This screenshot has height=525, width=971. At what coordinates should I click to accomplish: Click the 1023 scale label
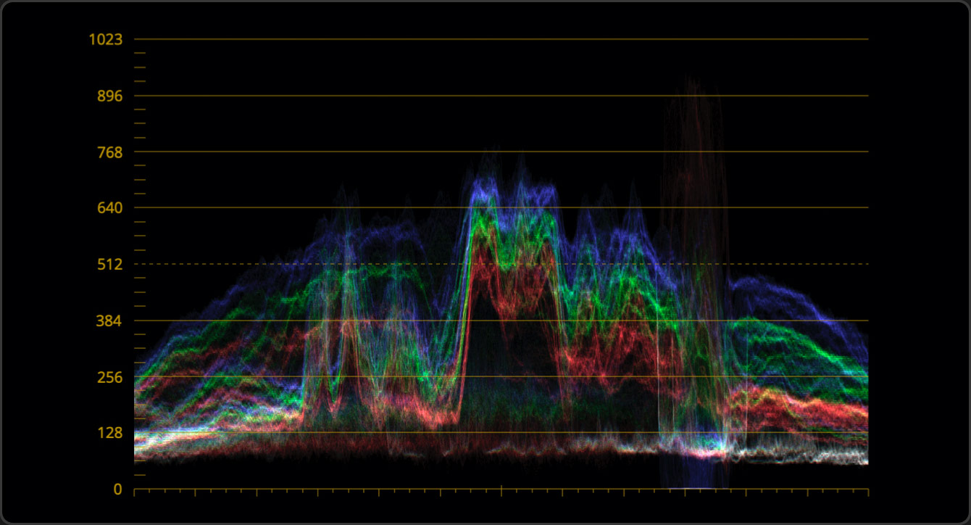tap(105, 39)
